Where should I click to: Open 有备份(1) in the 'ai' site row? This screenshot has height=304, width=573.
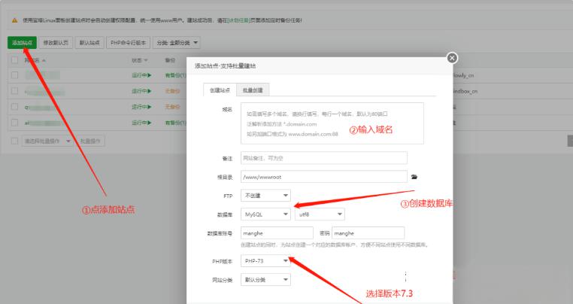pos(175,123)
